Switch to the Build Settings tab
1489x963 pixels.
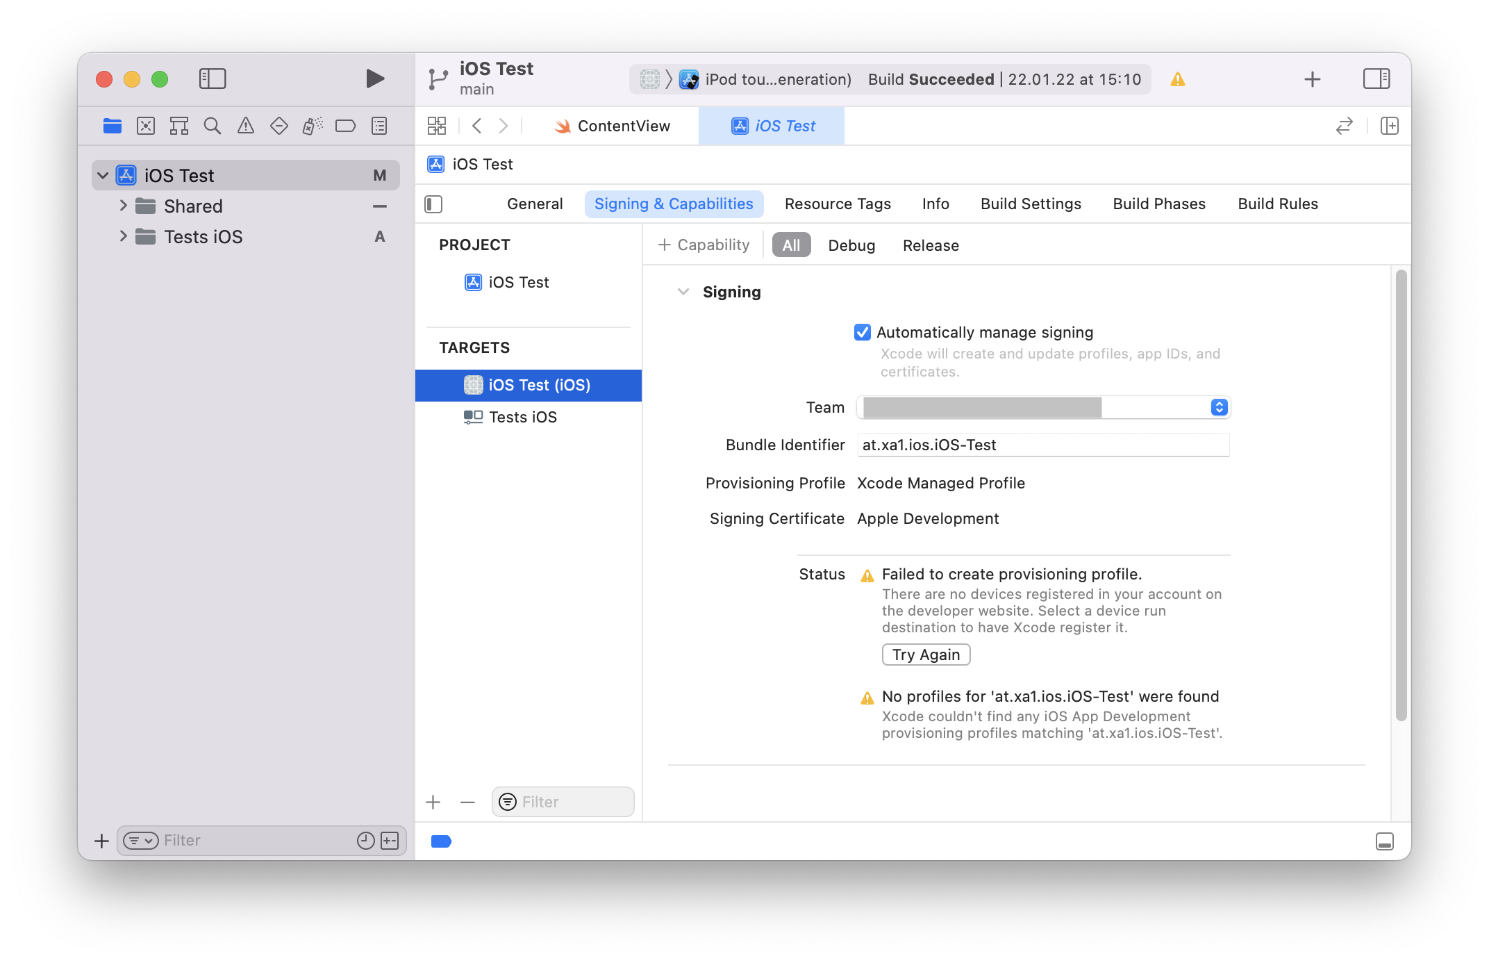tap(1031, 204)
